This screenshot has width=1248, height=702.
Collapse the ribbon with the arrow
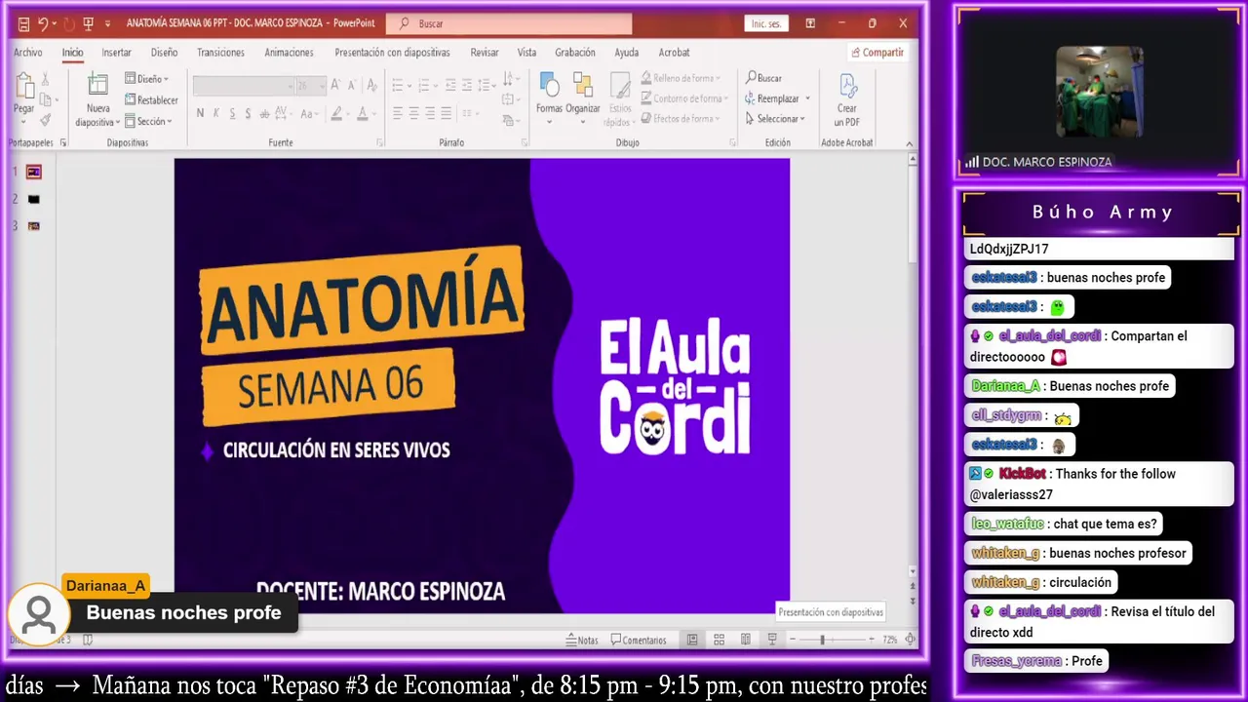pos(909,143)
